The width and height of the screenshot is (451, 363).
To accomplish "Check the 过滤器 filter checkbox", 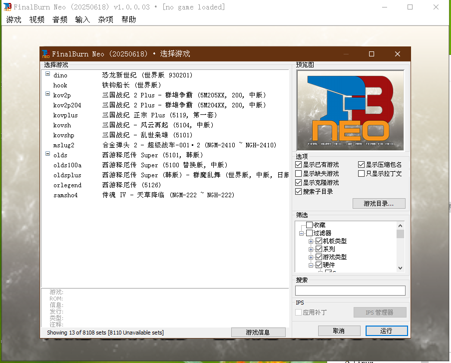I will click(x=309, y=233).
